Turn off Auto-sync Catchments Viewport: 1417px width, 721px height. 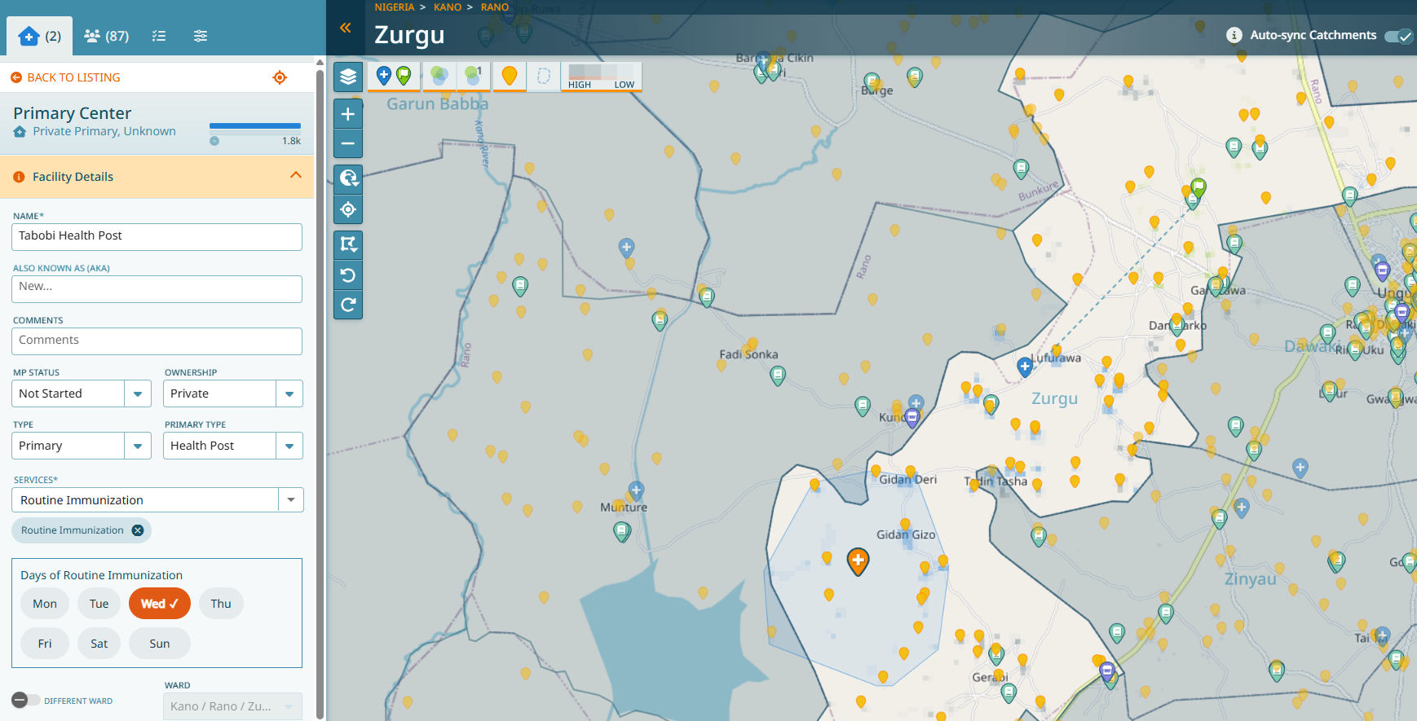click(x=1399, y=36)
